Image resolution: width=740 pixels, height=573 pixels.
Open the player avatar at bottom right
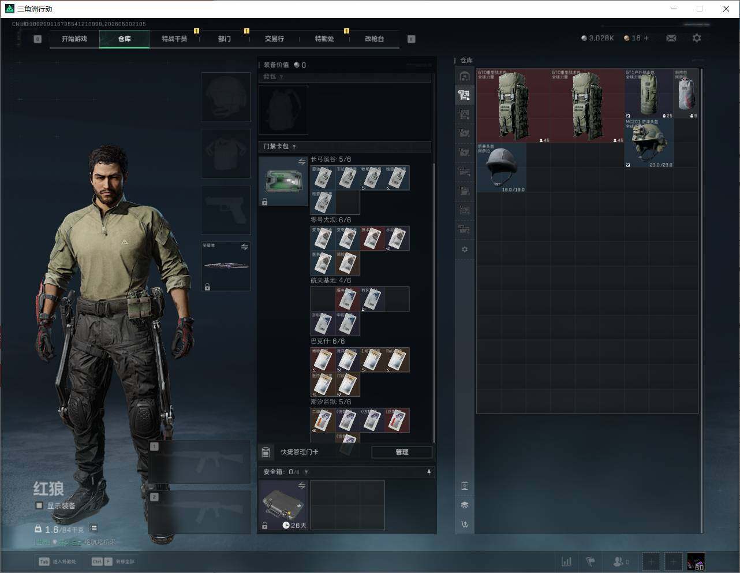click(696, 561)
